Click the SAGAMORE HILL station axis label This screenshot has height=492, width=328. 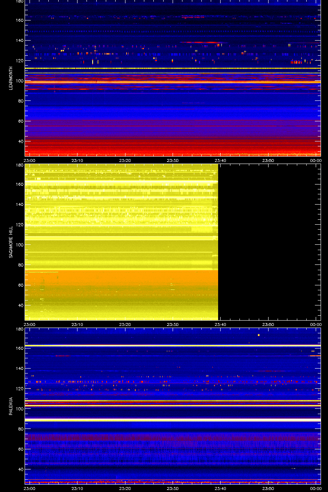[11, 242]
